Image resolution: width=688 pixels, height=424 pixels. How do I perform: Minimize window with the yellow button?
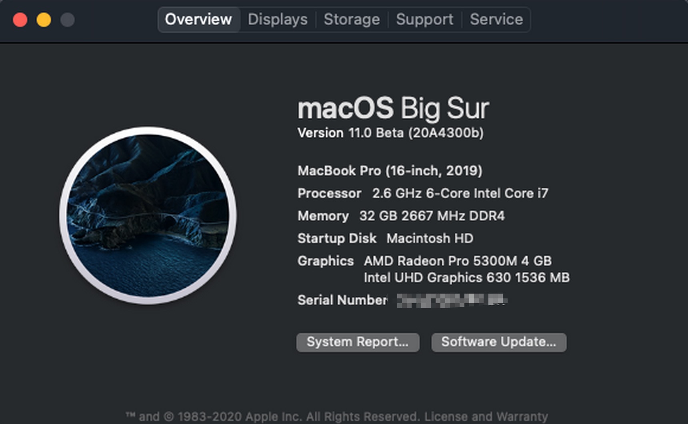tap(44, 20)
